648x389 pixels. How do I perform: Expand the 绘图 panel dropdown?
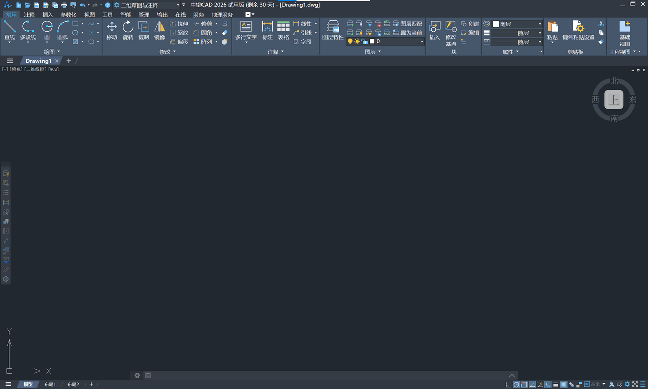click(59, 52)
